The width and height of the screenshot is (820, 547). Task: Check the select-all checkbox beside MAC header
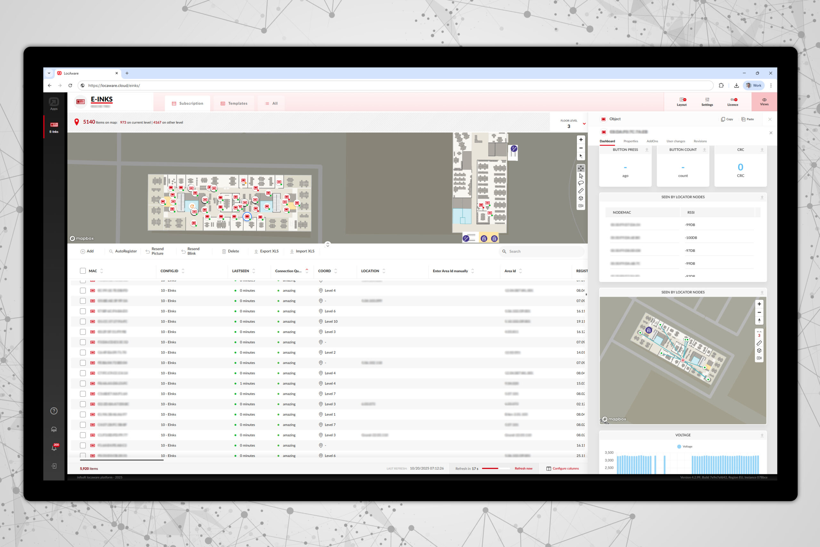83,271
